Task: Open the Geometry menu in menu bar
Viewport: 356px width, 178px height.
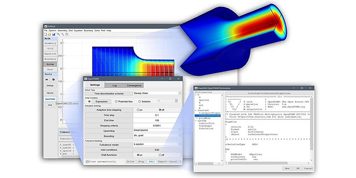Action: 62,30
